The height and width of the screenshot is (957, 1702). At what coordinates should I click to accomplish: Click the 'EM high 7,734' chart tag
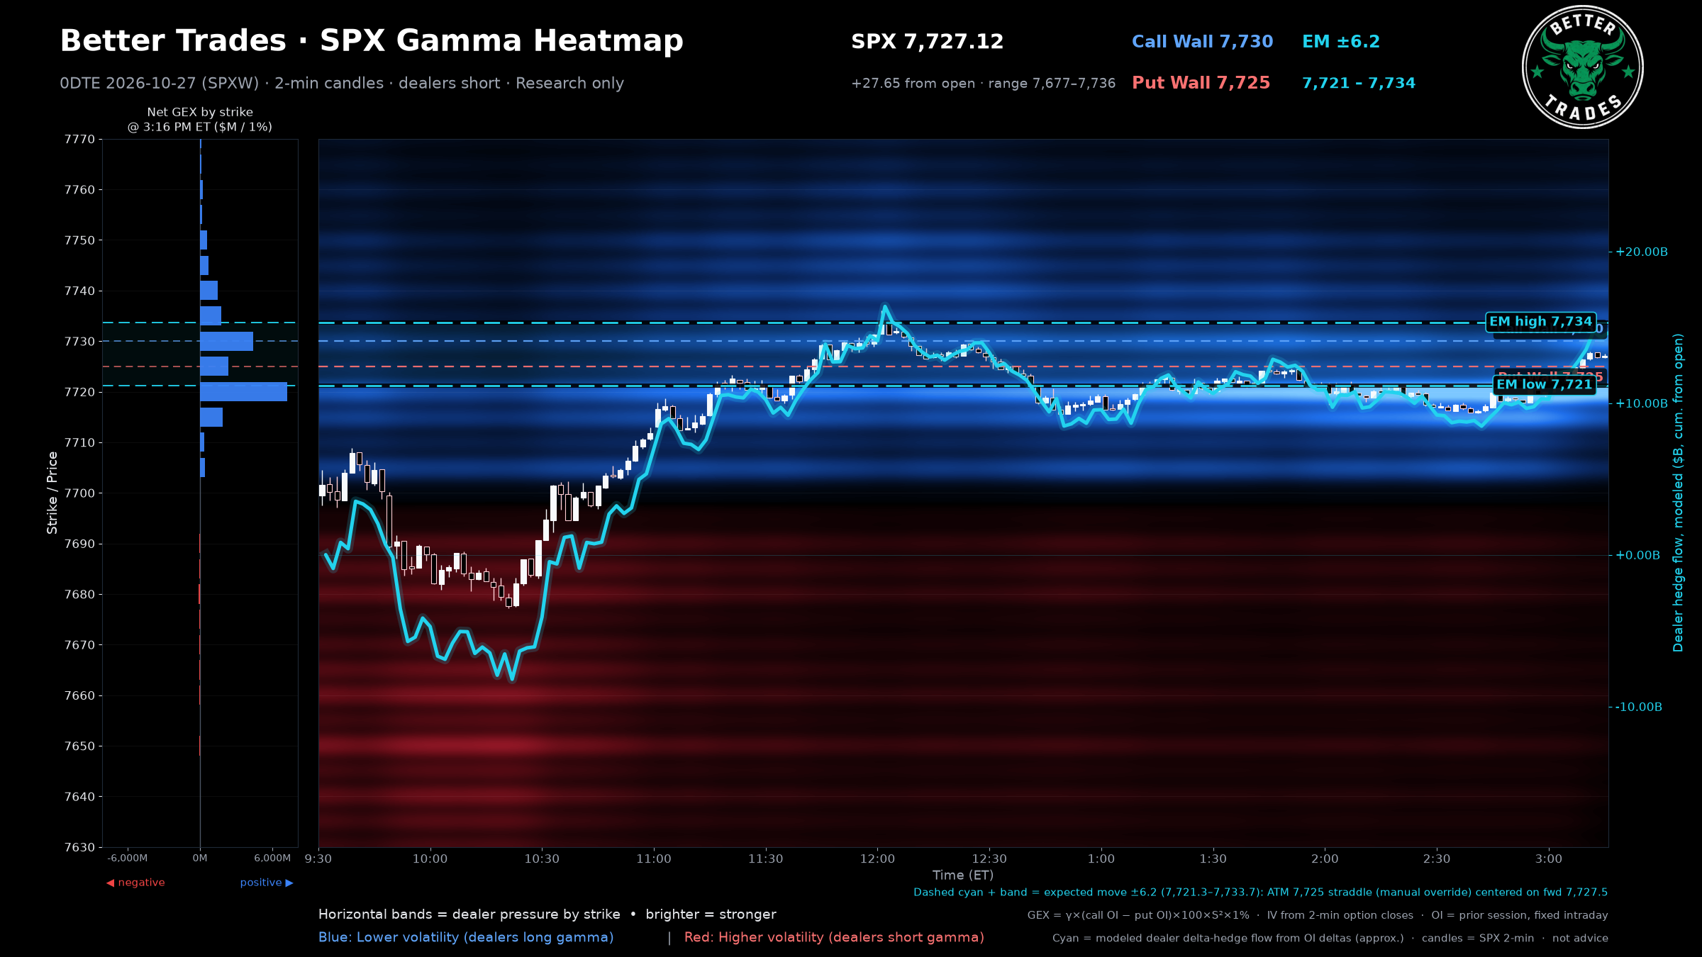[1540, 322]
